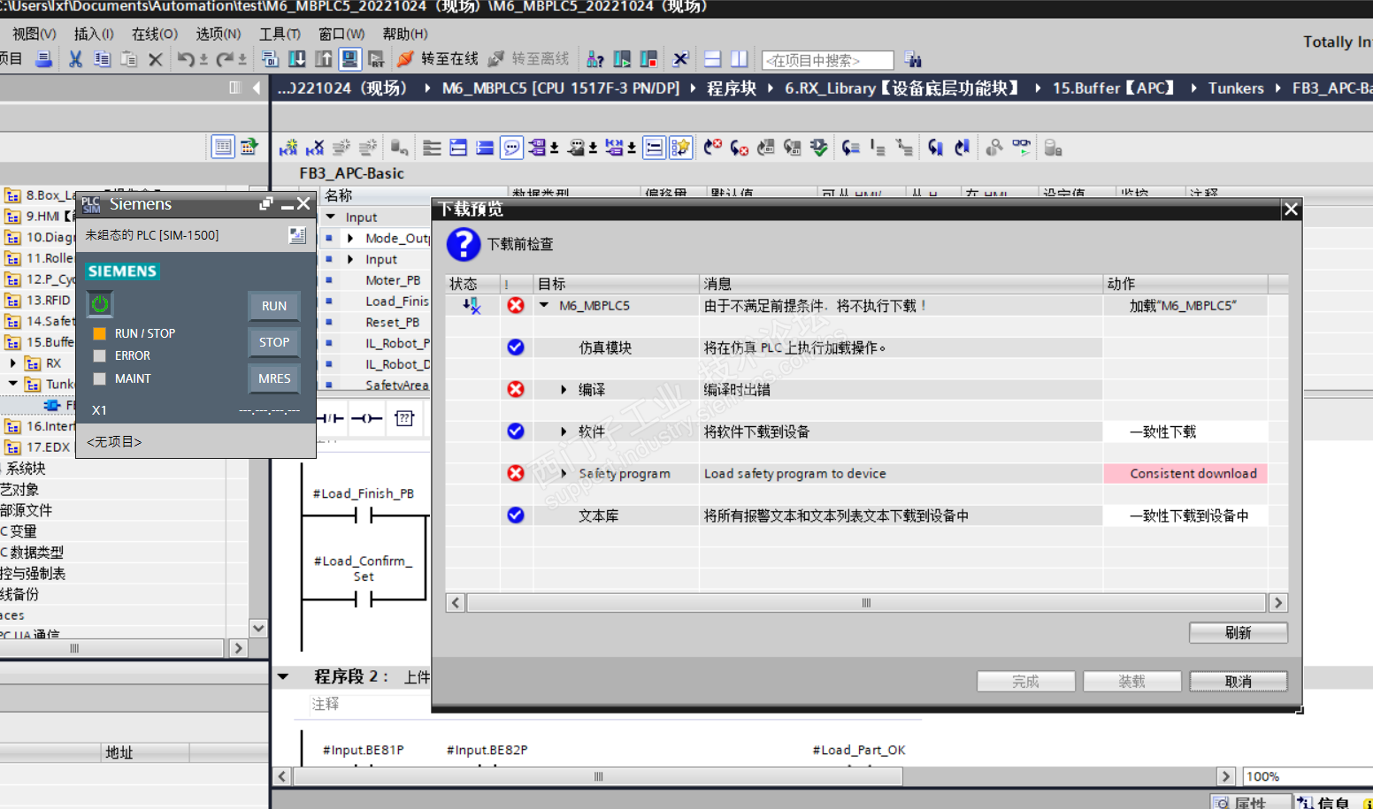Screen dimensions: 1373x809
Task: Click the STOP button on PLCSIM
Action: (x=274, y=342)
